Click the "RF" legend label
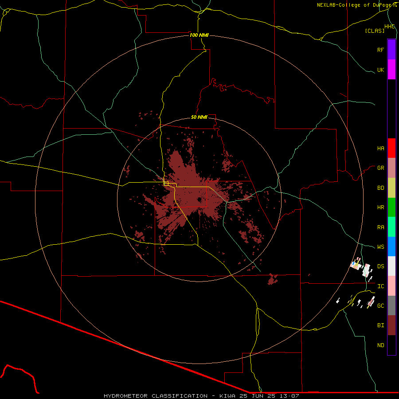The height and width of the screenshot is (399, 399). click(x=380, y=50)
